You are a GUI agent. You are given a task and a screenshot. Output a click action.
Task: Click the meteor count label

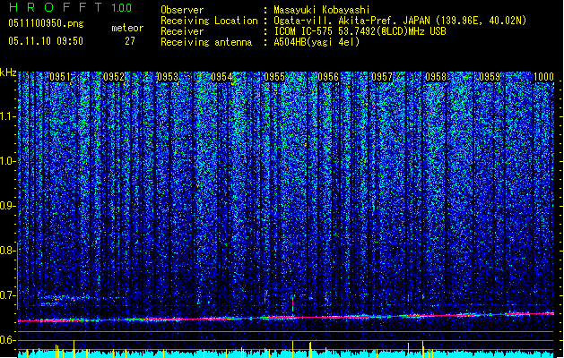(x=127, y=28)
